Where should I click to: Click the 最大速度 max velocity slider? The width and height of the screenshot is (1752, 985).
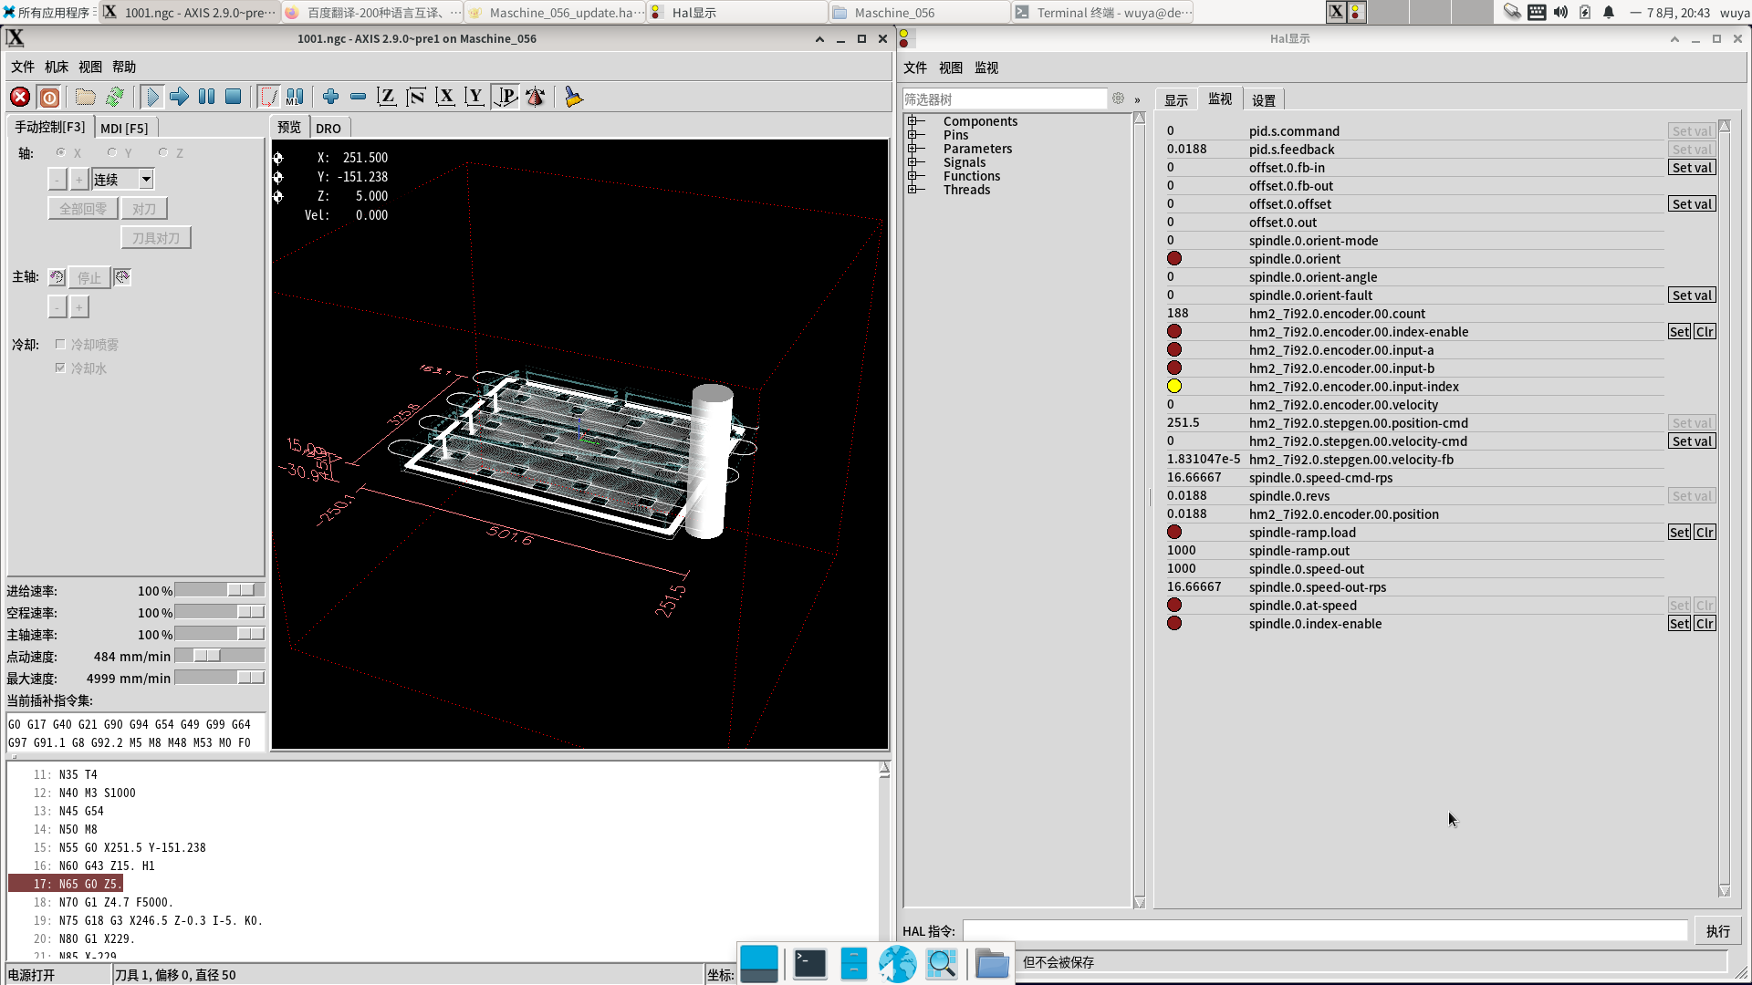click(x=220, y=678)
